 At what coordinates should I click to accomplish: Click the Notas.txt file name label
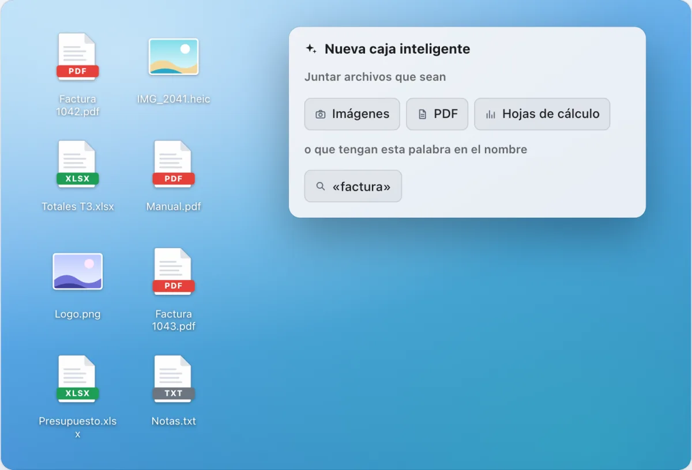coord(174,421)
